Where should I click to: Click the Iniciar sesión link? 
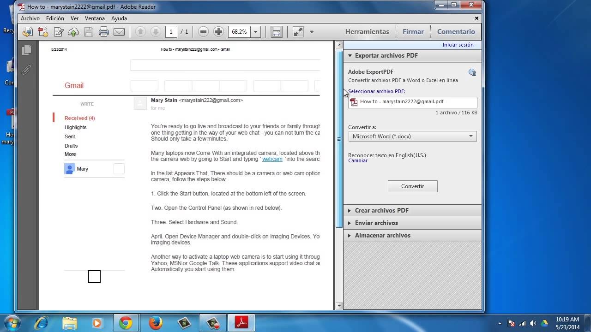click(458, 45)
